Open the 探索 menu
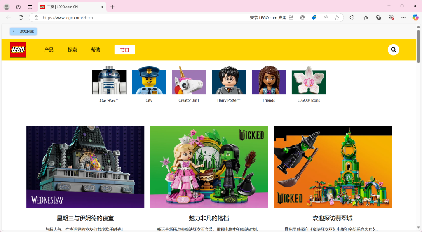 point(72,50)
